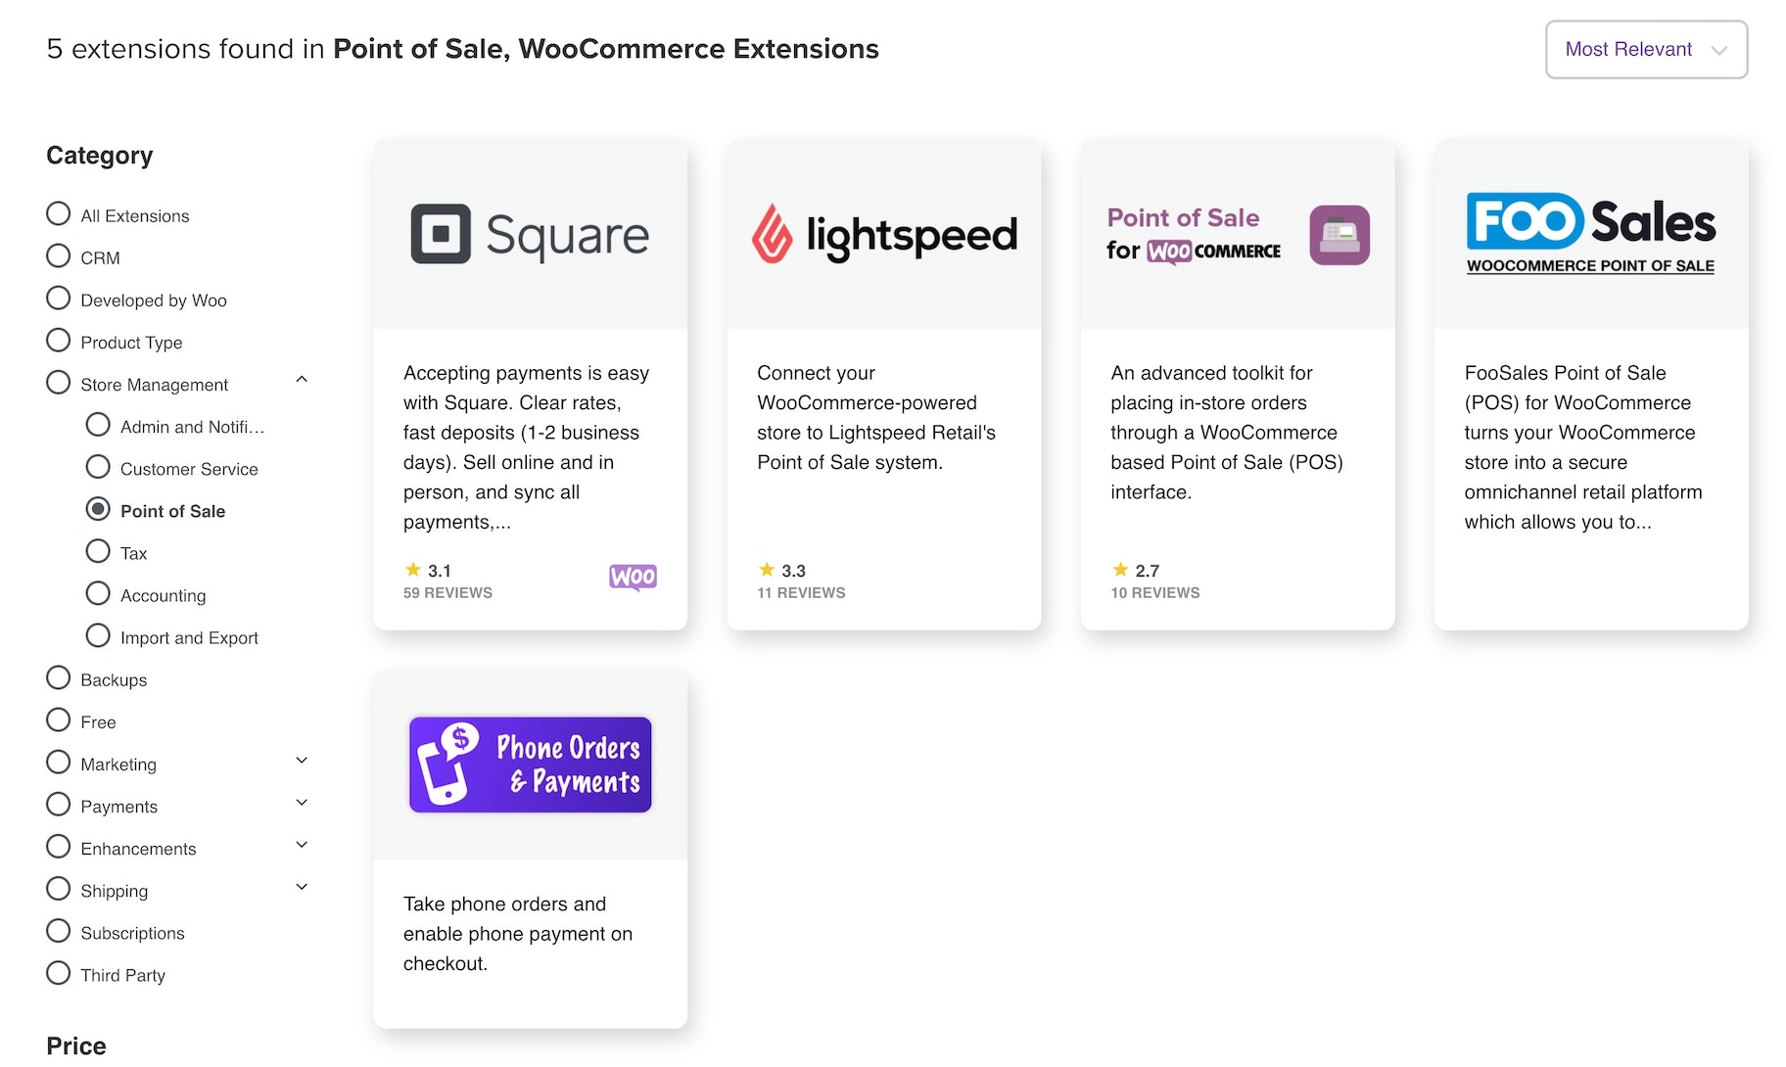Screen dimensions: 1786x1067
Task: Select the Point of Sale filter option
Action: coord(98,508)
